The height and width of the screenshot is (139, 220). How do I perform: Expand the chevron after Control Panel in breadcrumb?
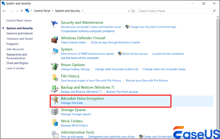(x=53, y=11)
